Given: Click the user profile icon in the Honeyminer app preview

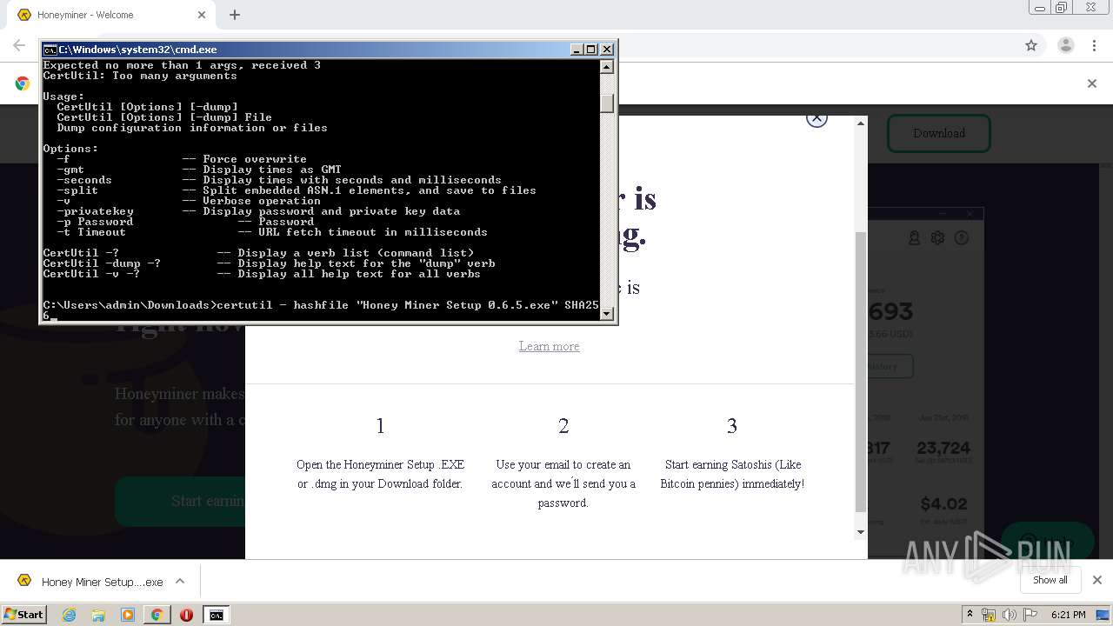Looking at the screenshot, I should pos(914,237).
